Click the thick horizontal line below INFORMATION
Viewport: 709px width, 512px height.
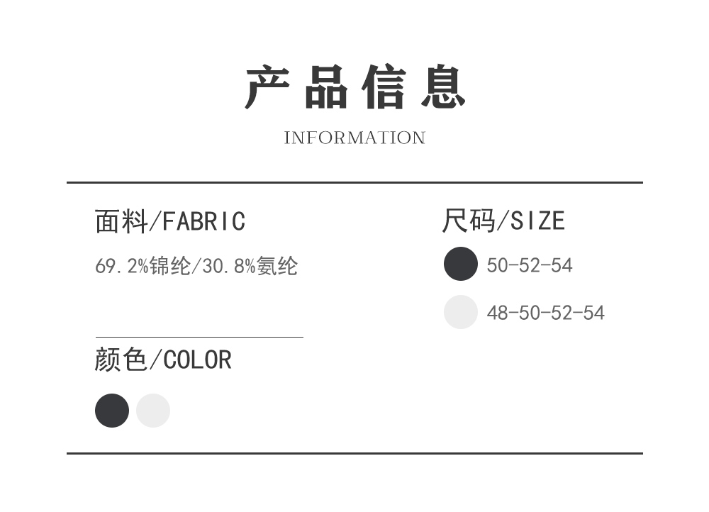click(354, 182)
